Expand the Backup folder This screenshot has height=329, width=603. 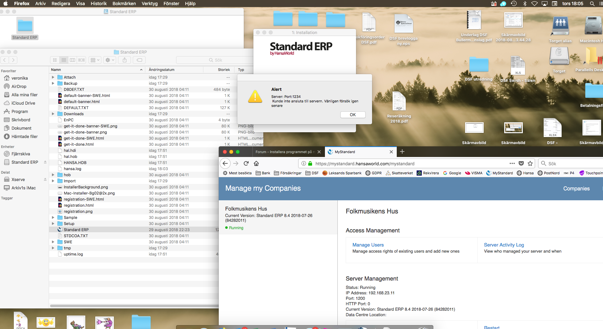coord(53,83)
